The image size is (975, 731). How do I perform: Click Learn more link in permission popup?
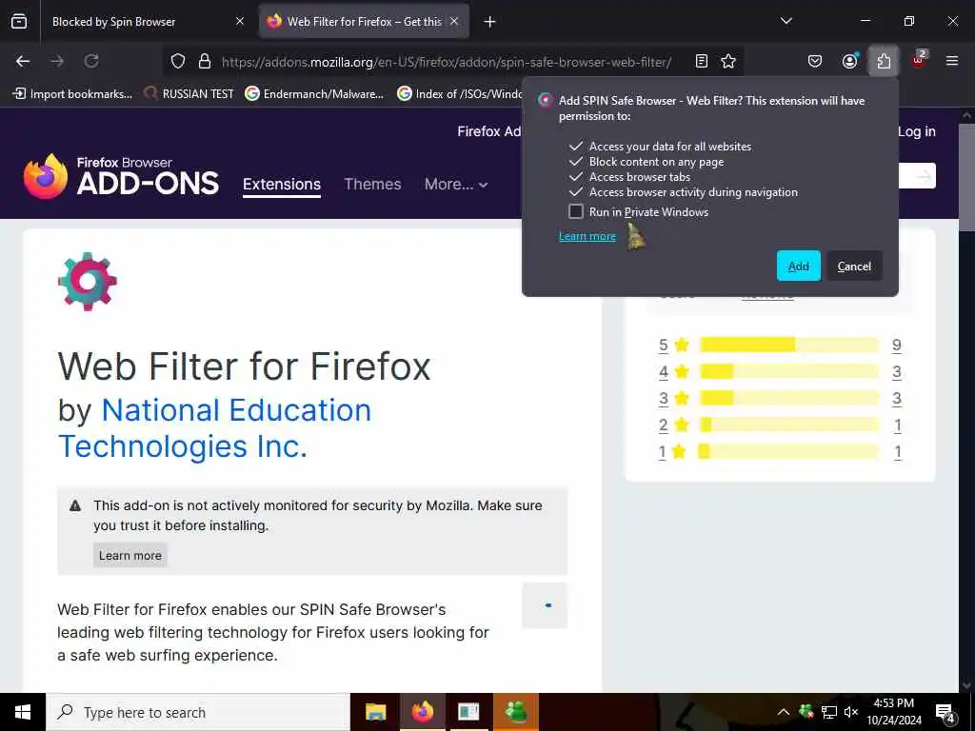(x=587, y=236)
